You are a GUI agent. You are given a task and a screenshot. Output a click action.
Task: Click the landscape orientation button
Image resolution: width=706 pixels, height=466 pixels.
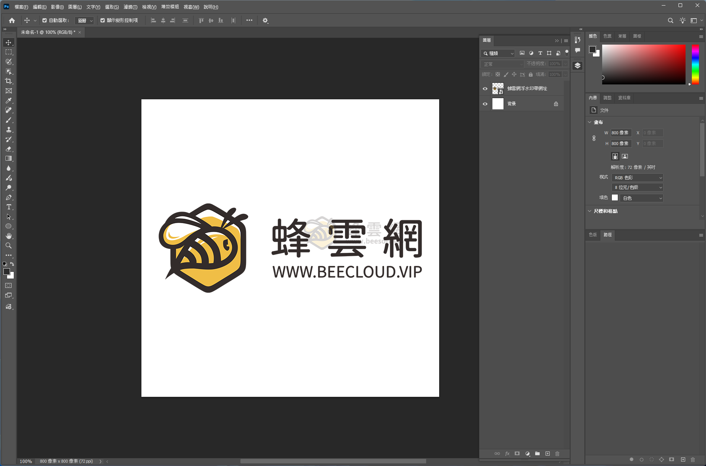pyautogui.click(x=625, y=156)
